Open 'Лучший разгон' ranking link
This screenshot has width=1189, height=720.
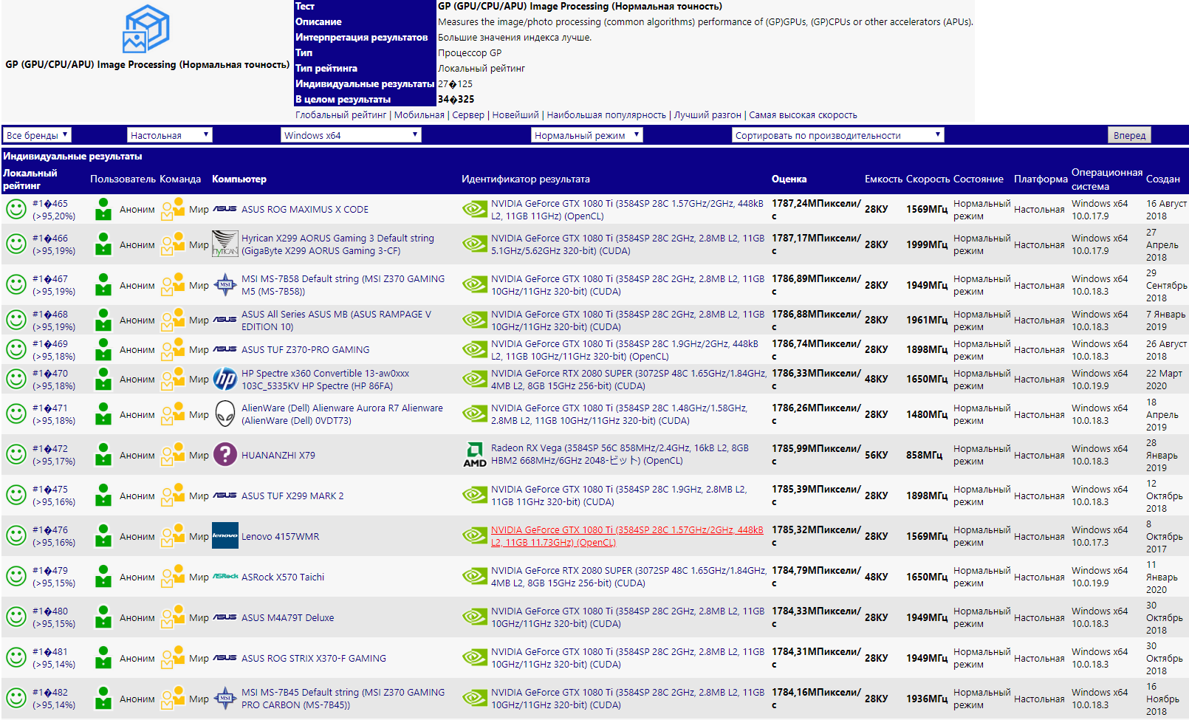707,114
